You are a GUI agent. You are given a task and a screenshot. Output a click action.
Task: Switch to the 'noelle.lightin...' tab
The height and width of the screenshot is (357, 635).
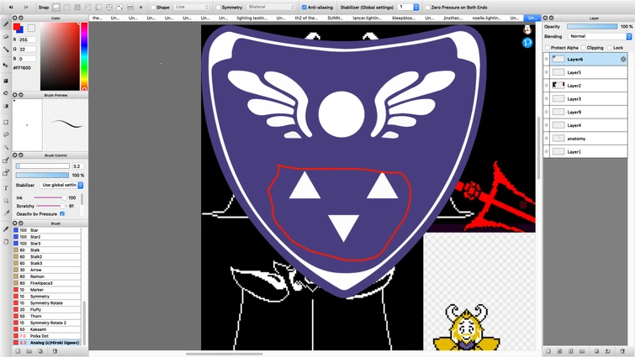487,18
